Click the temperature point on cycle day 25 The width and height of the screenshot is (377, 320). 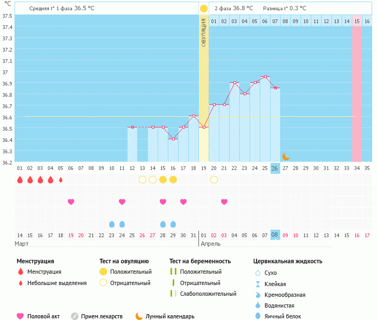point(265,77)
